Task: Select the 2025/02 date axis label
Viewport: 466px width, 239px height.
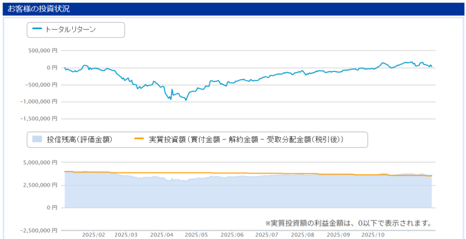Action: tap(93, 235)
